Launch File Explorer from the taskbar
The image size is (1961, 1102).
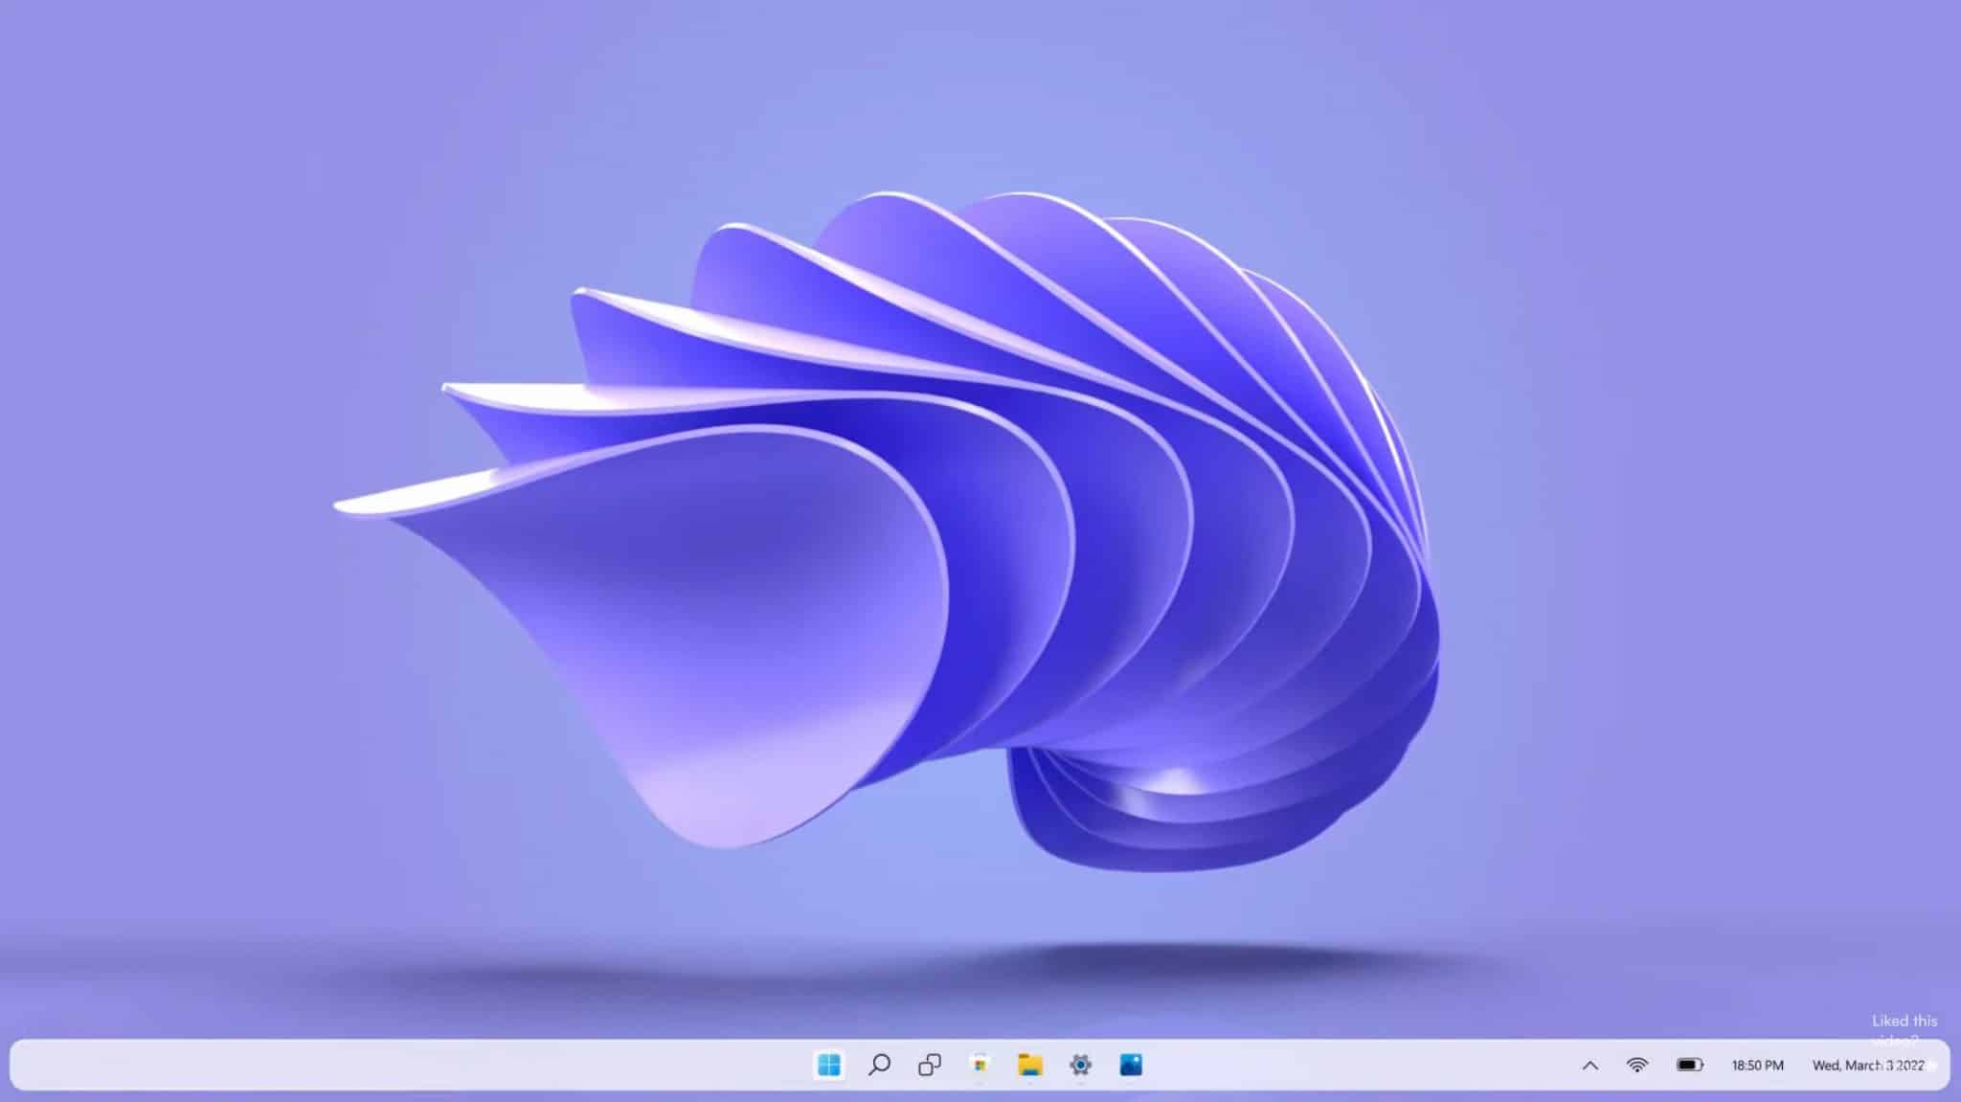pos(1029,1065)
